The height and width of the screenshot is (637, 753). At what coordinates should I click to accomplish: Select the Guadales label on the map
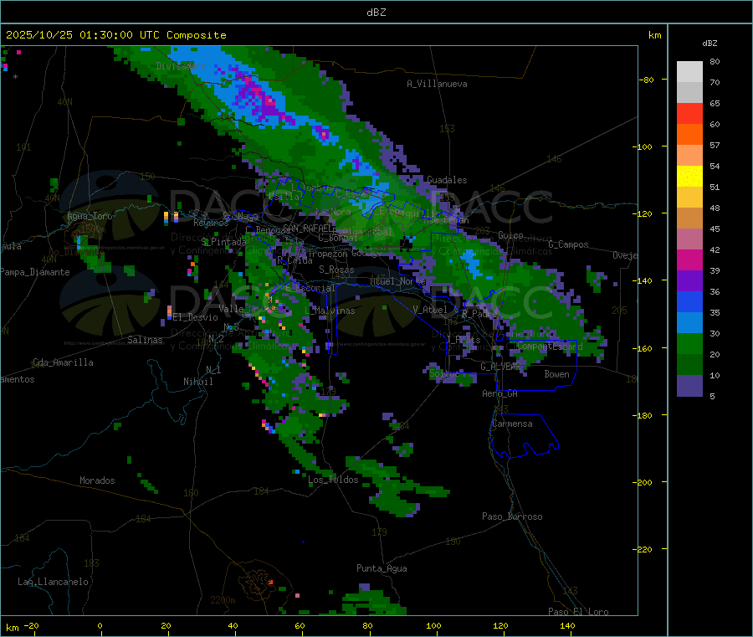[x=447, y=180]
